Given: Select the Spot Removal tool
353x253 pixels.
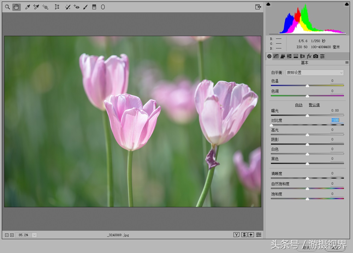Looking at the screenshot, I should [x=68, y=7].
